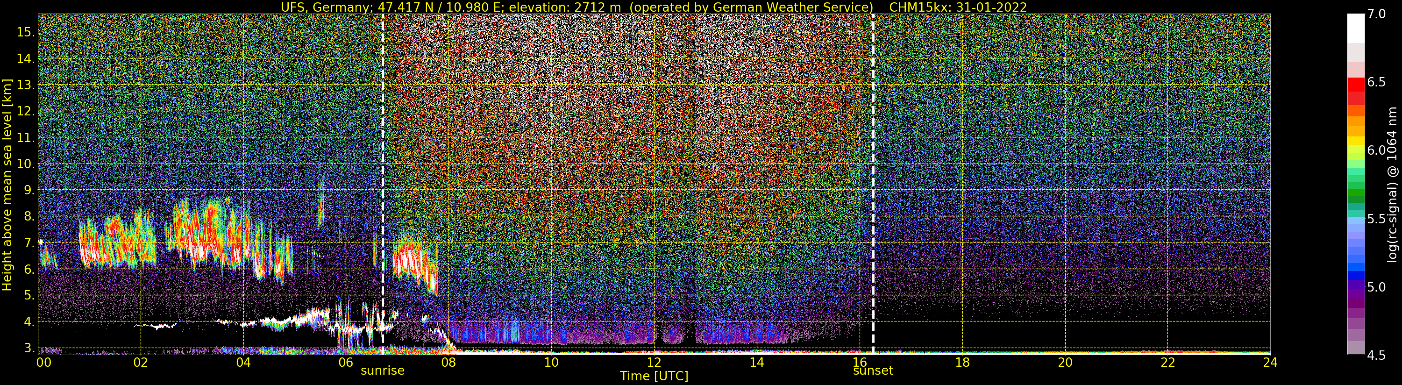Click the 10 time tick label
Viewport: 1402px width, 385px height.
pyautogui.click(x=551, y=363)
